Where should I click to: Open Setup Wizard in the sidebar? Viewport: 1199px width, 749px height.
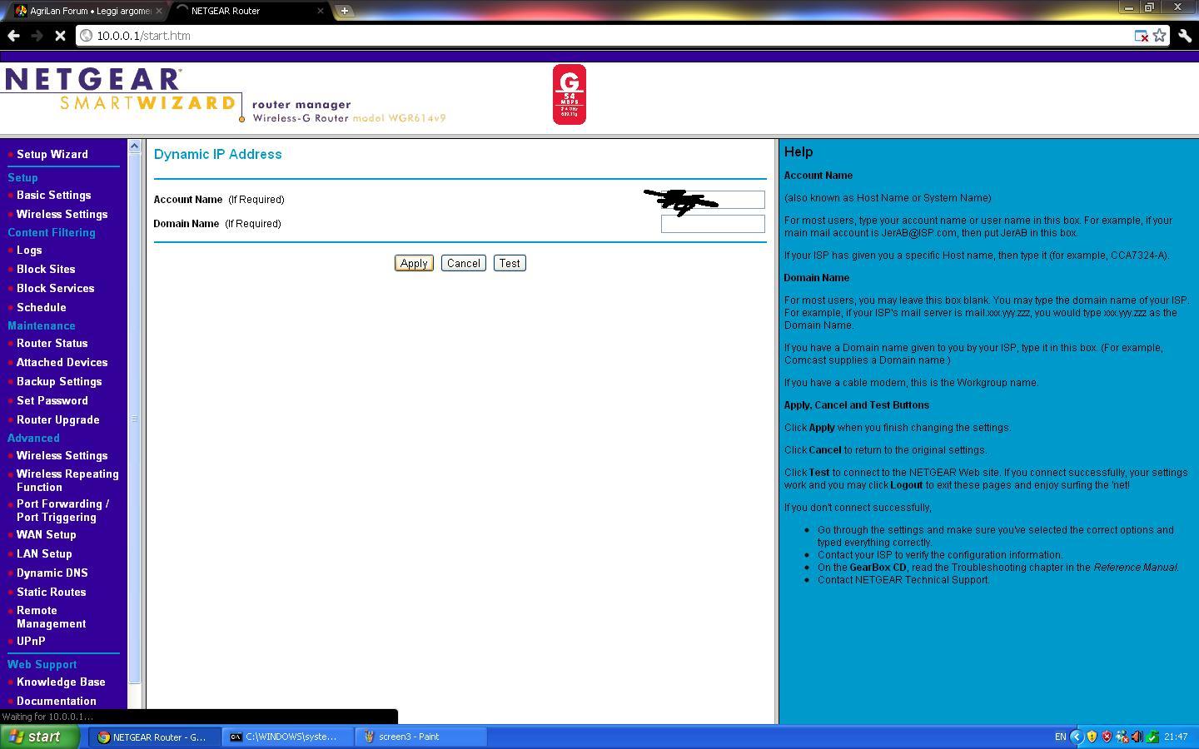tap(52, 154)
